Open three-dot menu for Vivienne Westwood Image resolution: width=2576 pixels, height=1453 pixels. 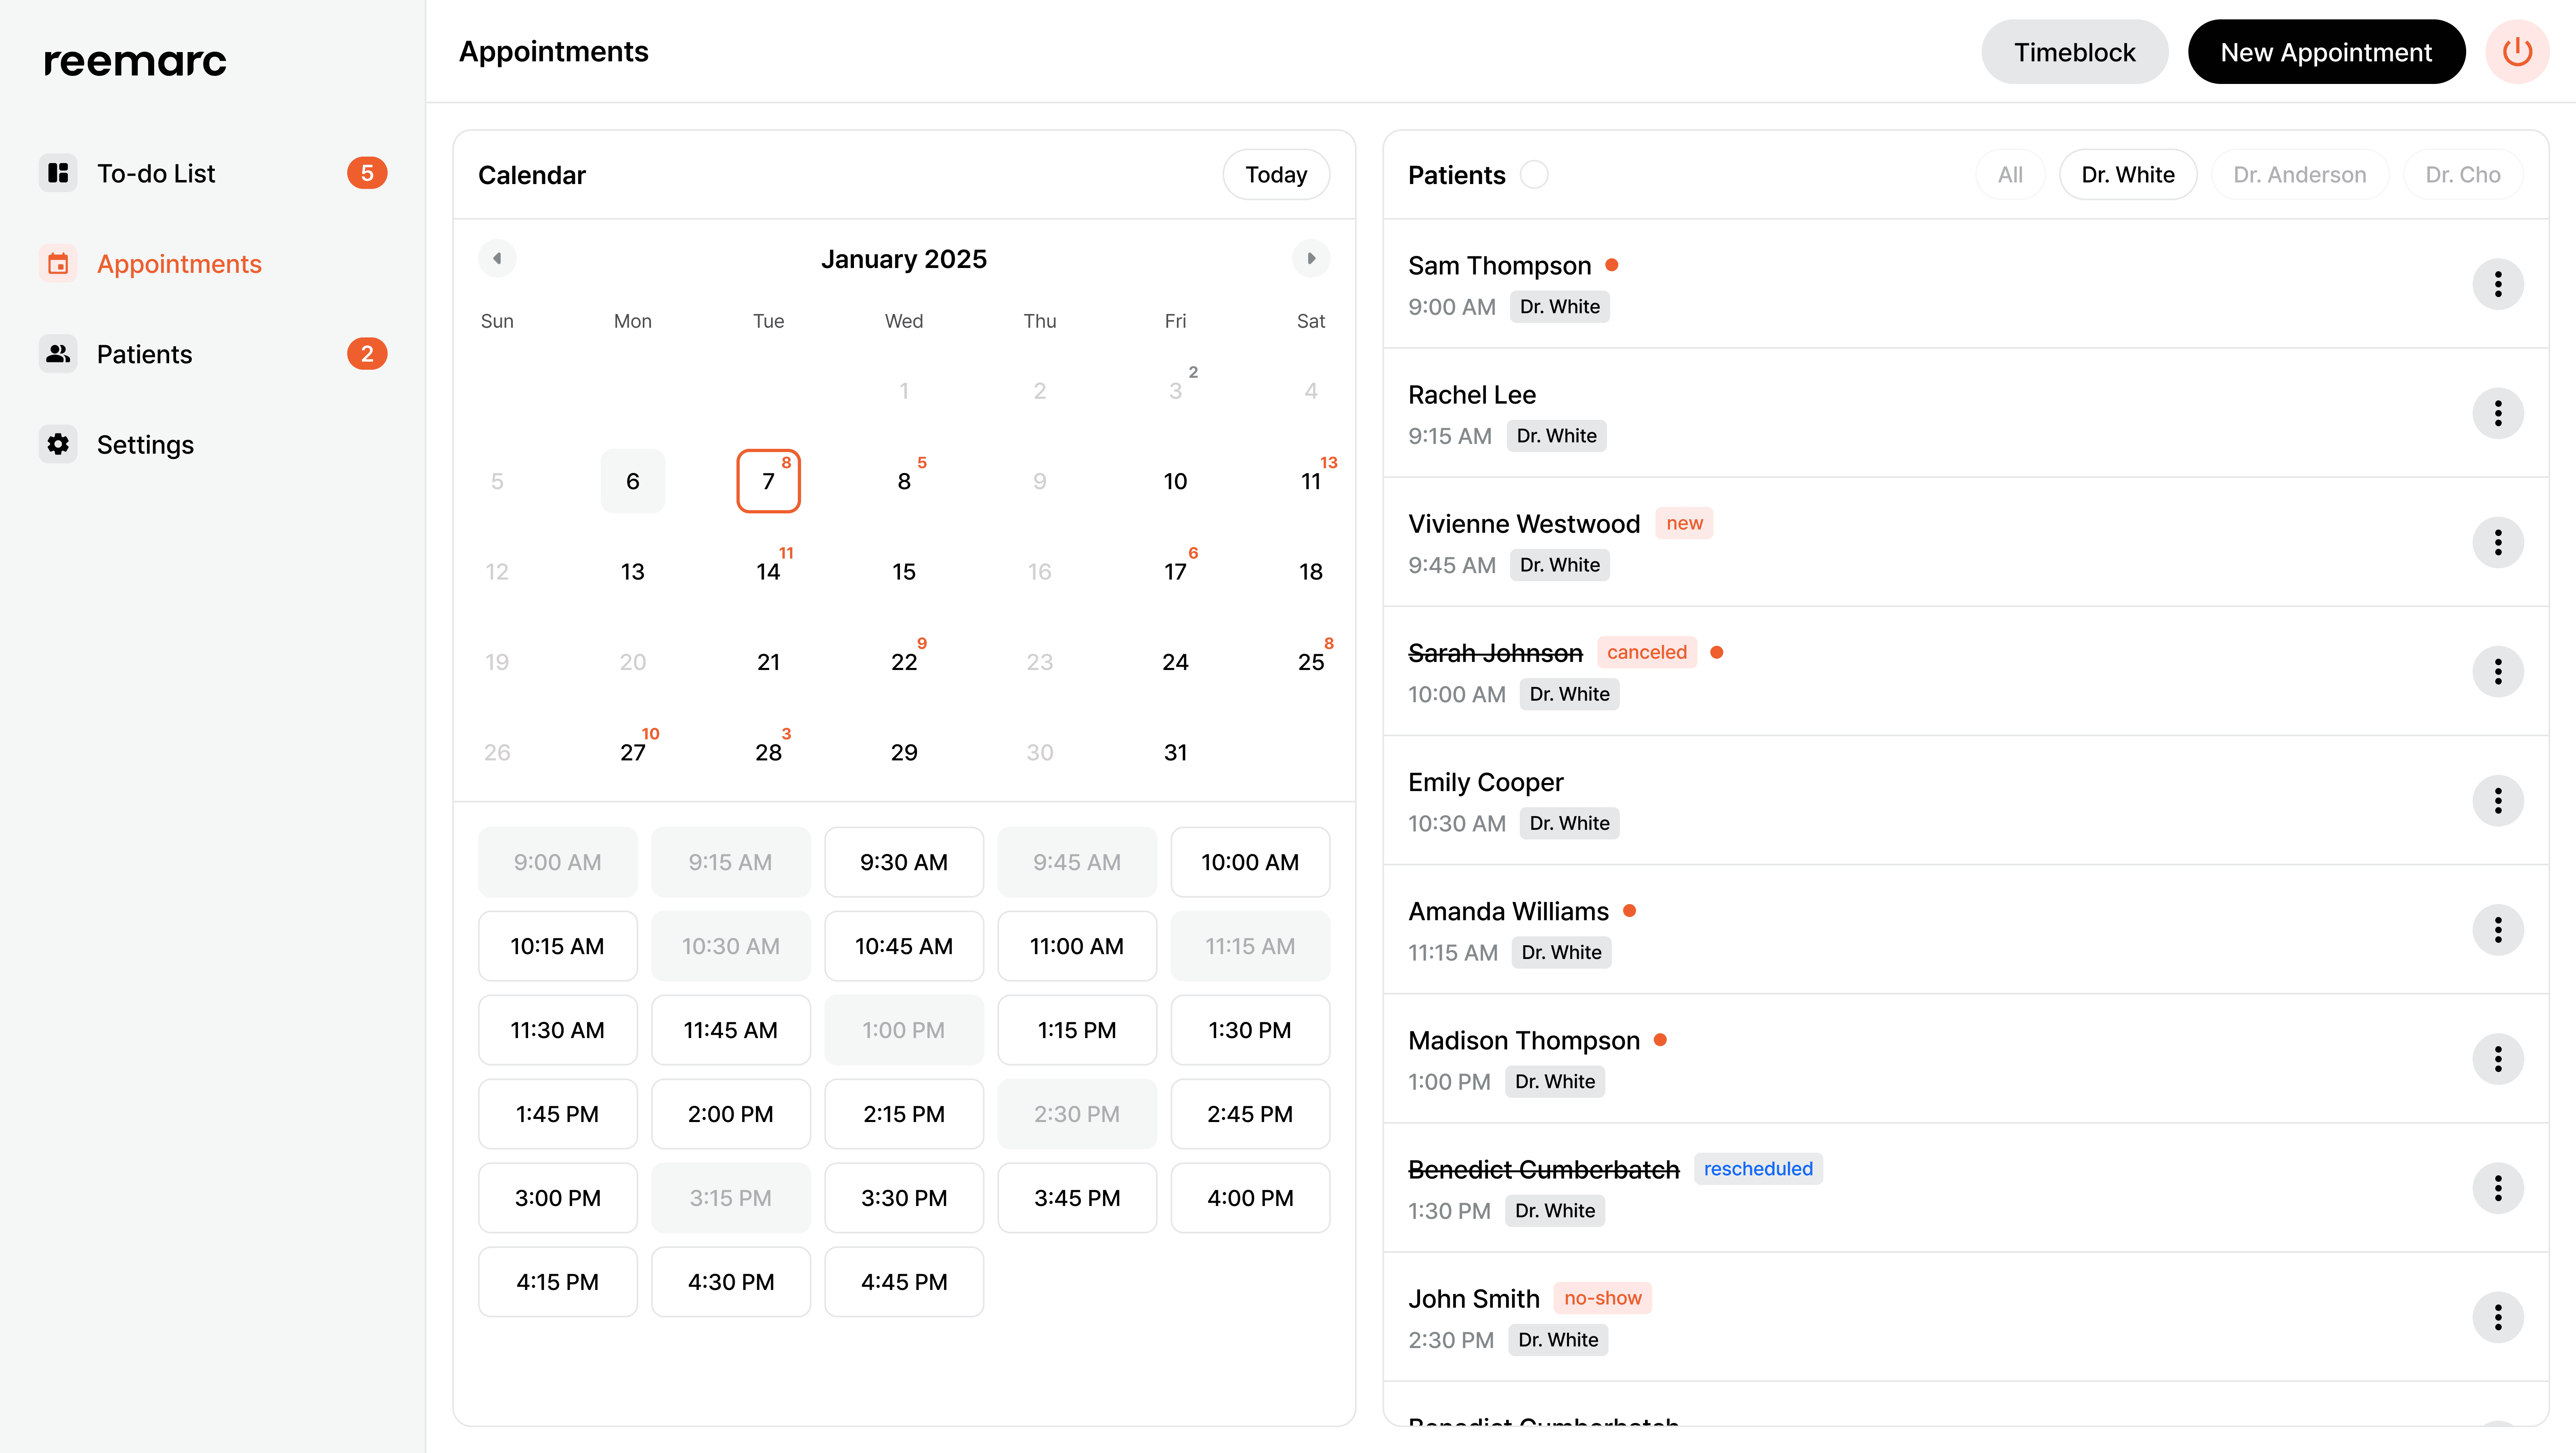click(2497, 542)
